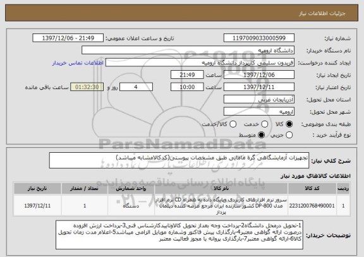
Task: Click the ساعت باقی مانده label
Action: tap(47, 87)
